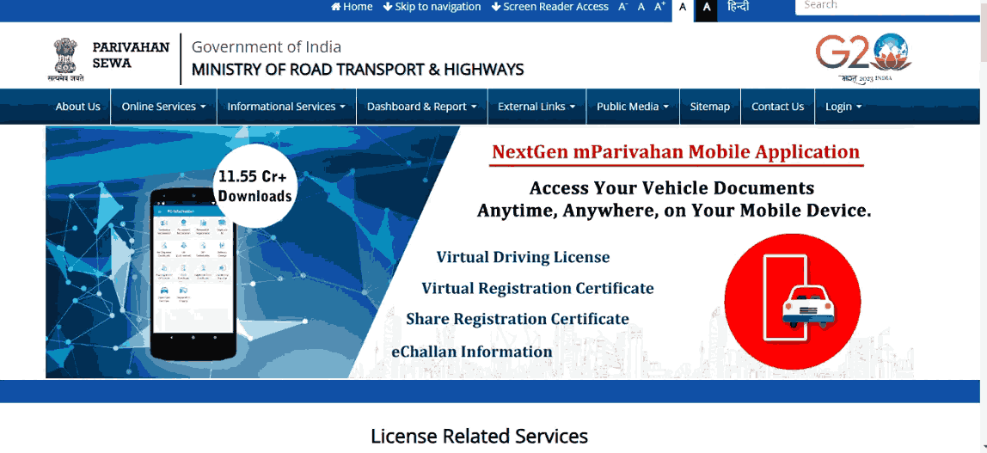Click the 11.55 Cr+ Downloads badge
The width and height of the screenshot is (987, 453).
coord(255,187)
